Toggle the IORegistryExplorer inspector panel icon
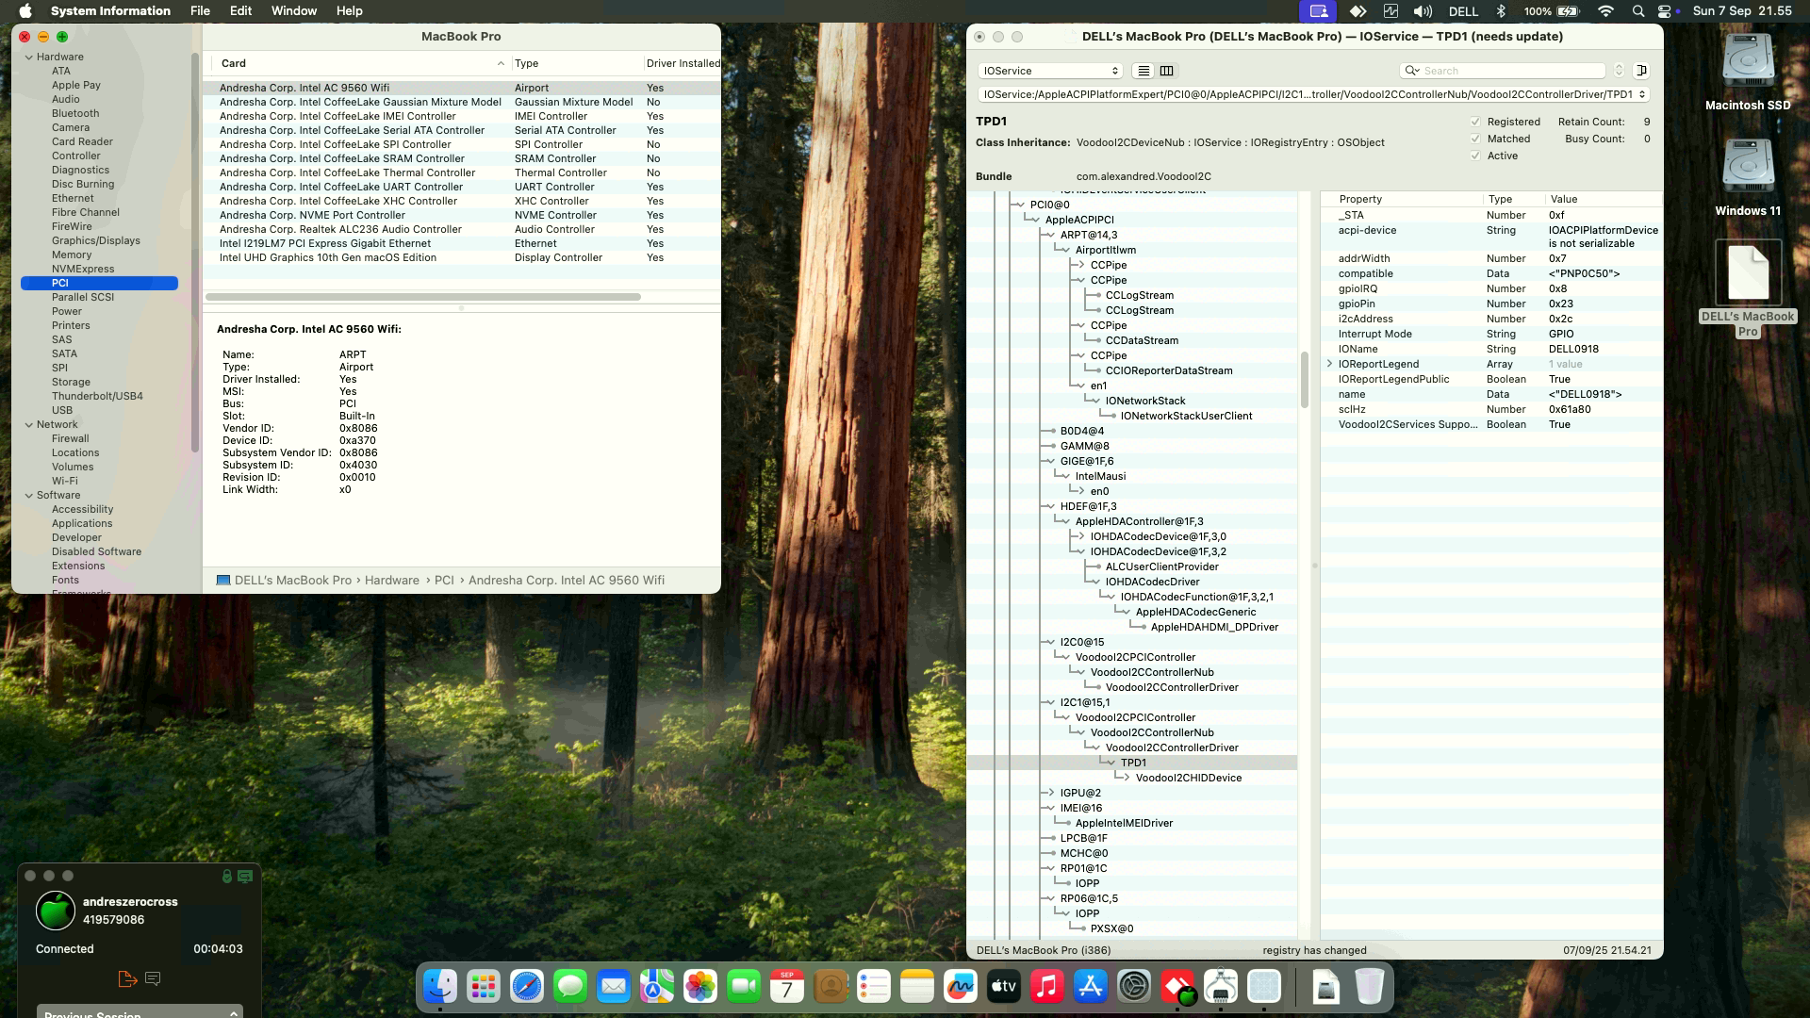This screenshot has height=1018, width=1810. pyautogui.click(x=1641, y=71)
